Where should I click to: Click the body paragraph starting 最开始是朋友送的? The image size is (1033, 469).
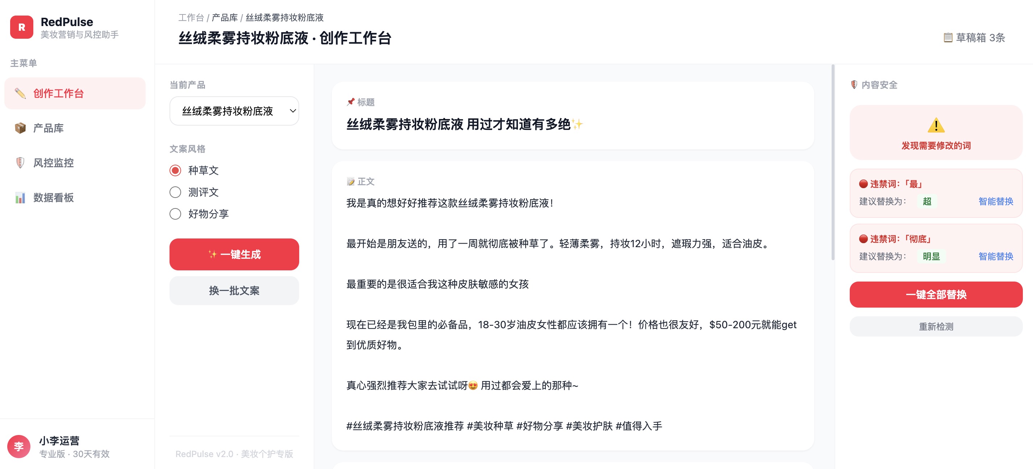click(559, 244)
